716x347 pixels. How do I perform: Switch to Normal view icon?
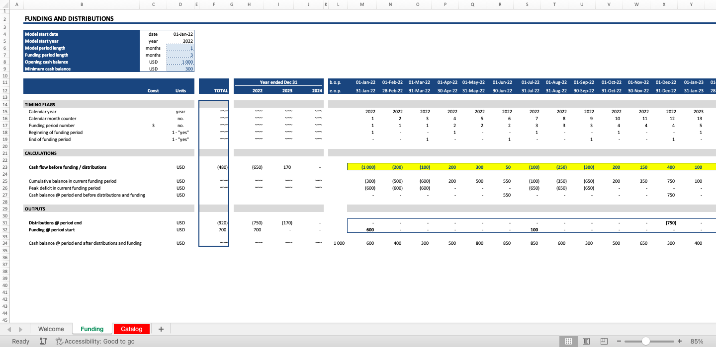(568, 341)
